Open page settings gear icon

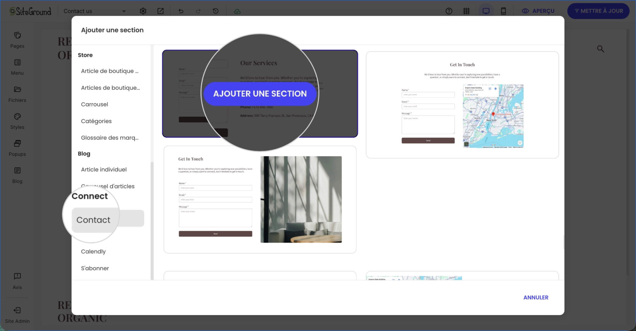[143, 11]
